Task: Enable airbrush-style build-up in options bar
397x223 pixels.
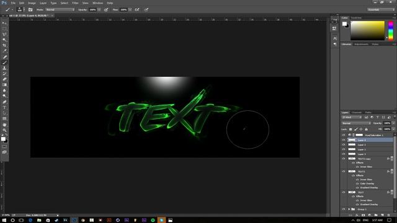Action: coord(137,10)
